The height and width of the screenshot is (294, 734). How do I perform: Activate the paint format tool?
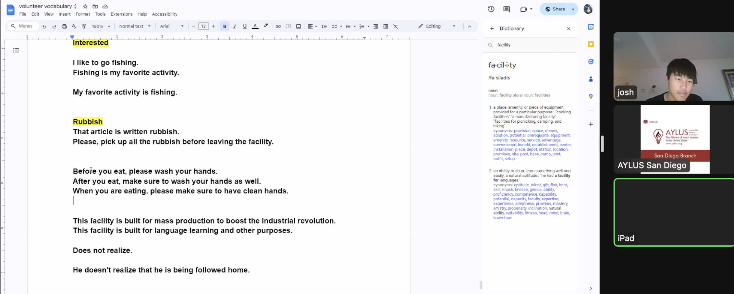pyautogui.click(x=84, y=26)
